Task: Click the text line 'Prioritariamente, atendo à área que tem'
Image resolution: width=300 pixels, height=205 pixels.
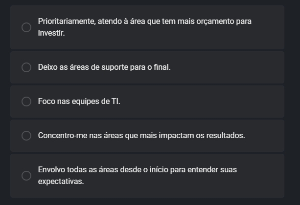Action: 107,21
